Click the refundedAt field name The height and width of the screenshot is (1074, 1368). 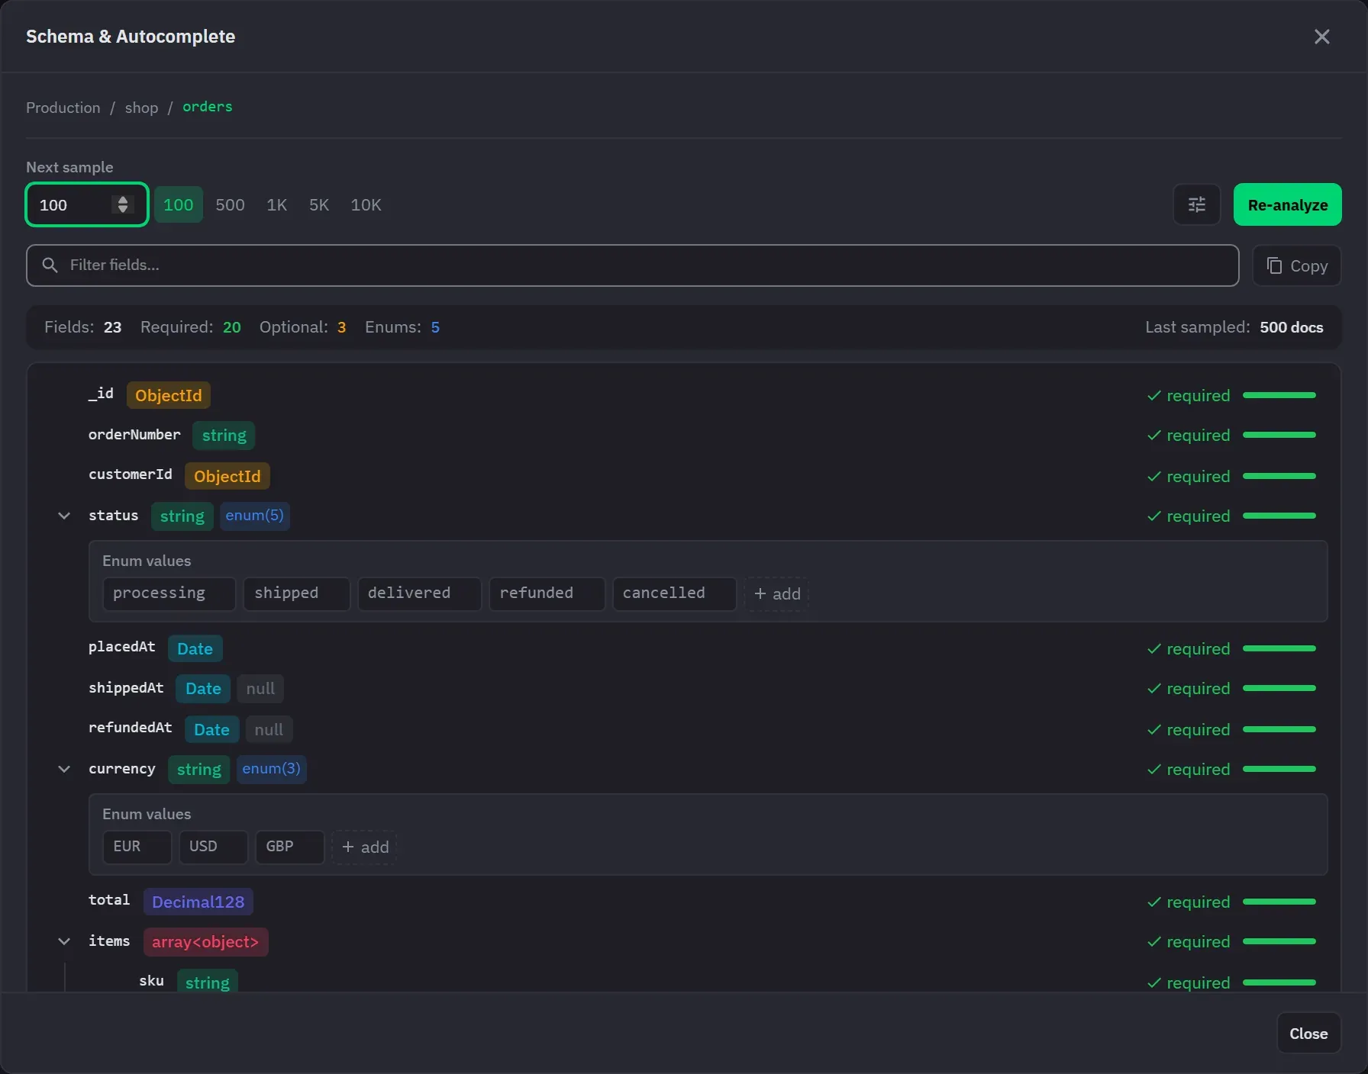131,728
